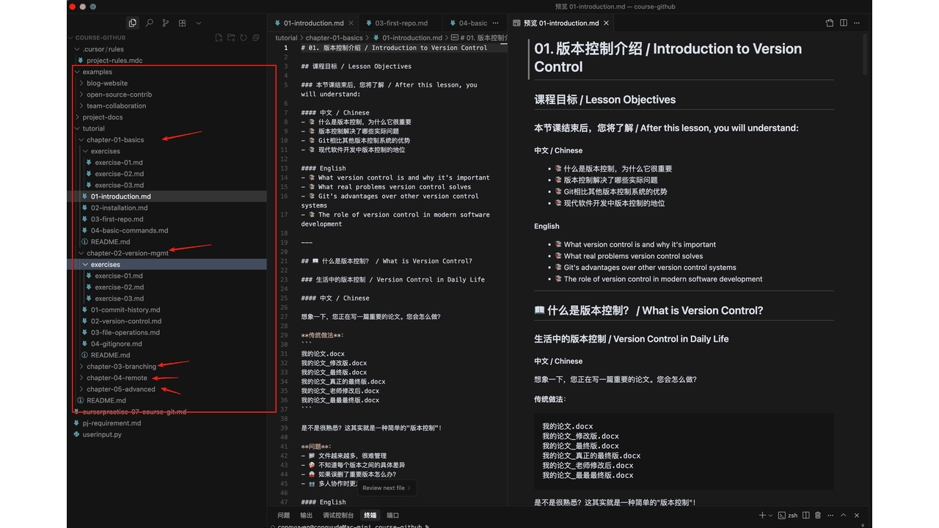The image size is (939, 528).
Task: Click New Folder icon in explorer header
Action: (231, 37)
